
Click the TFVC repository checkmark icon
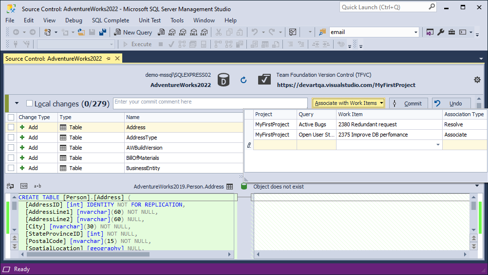[264, 80]
